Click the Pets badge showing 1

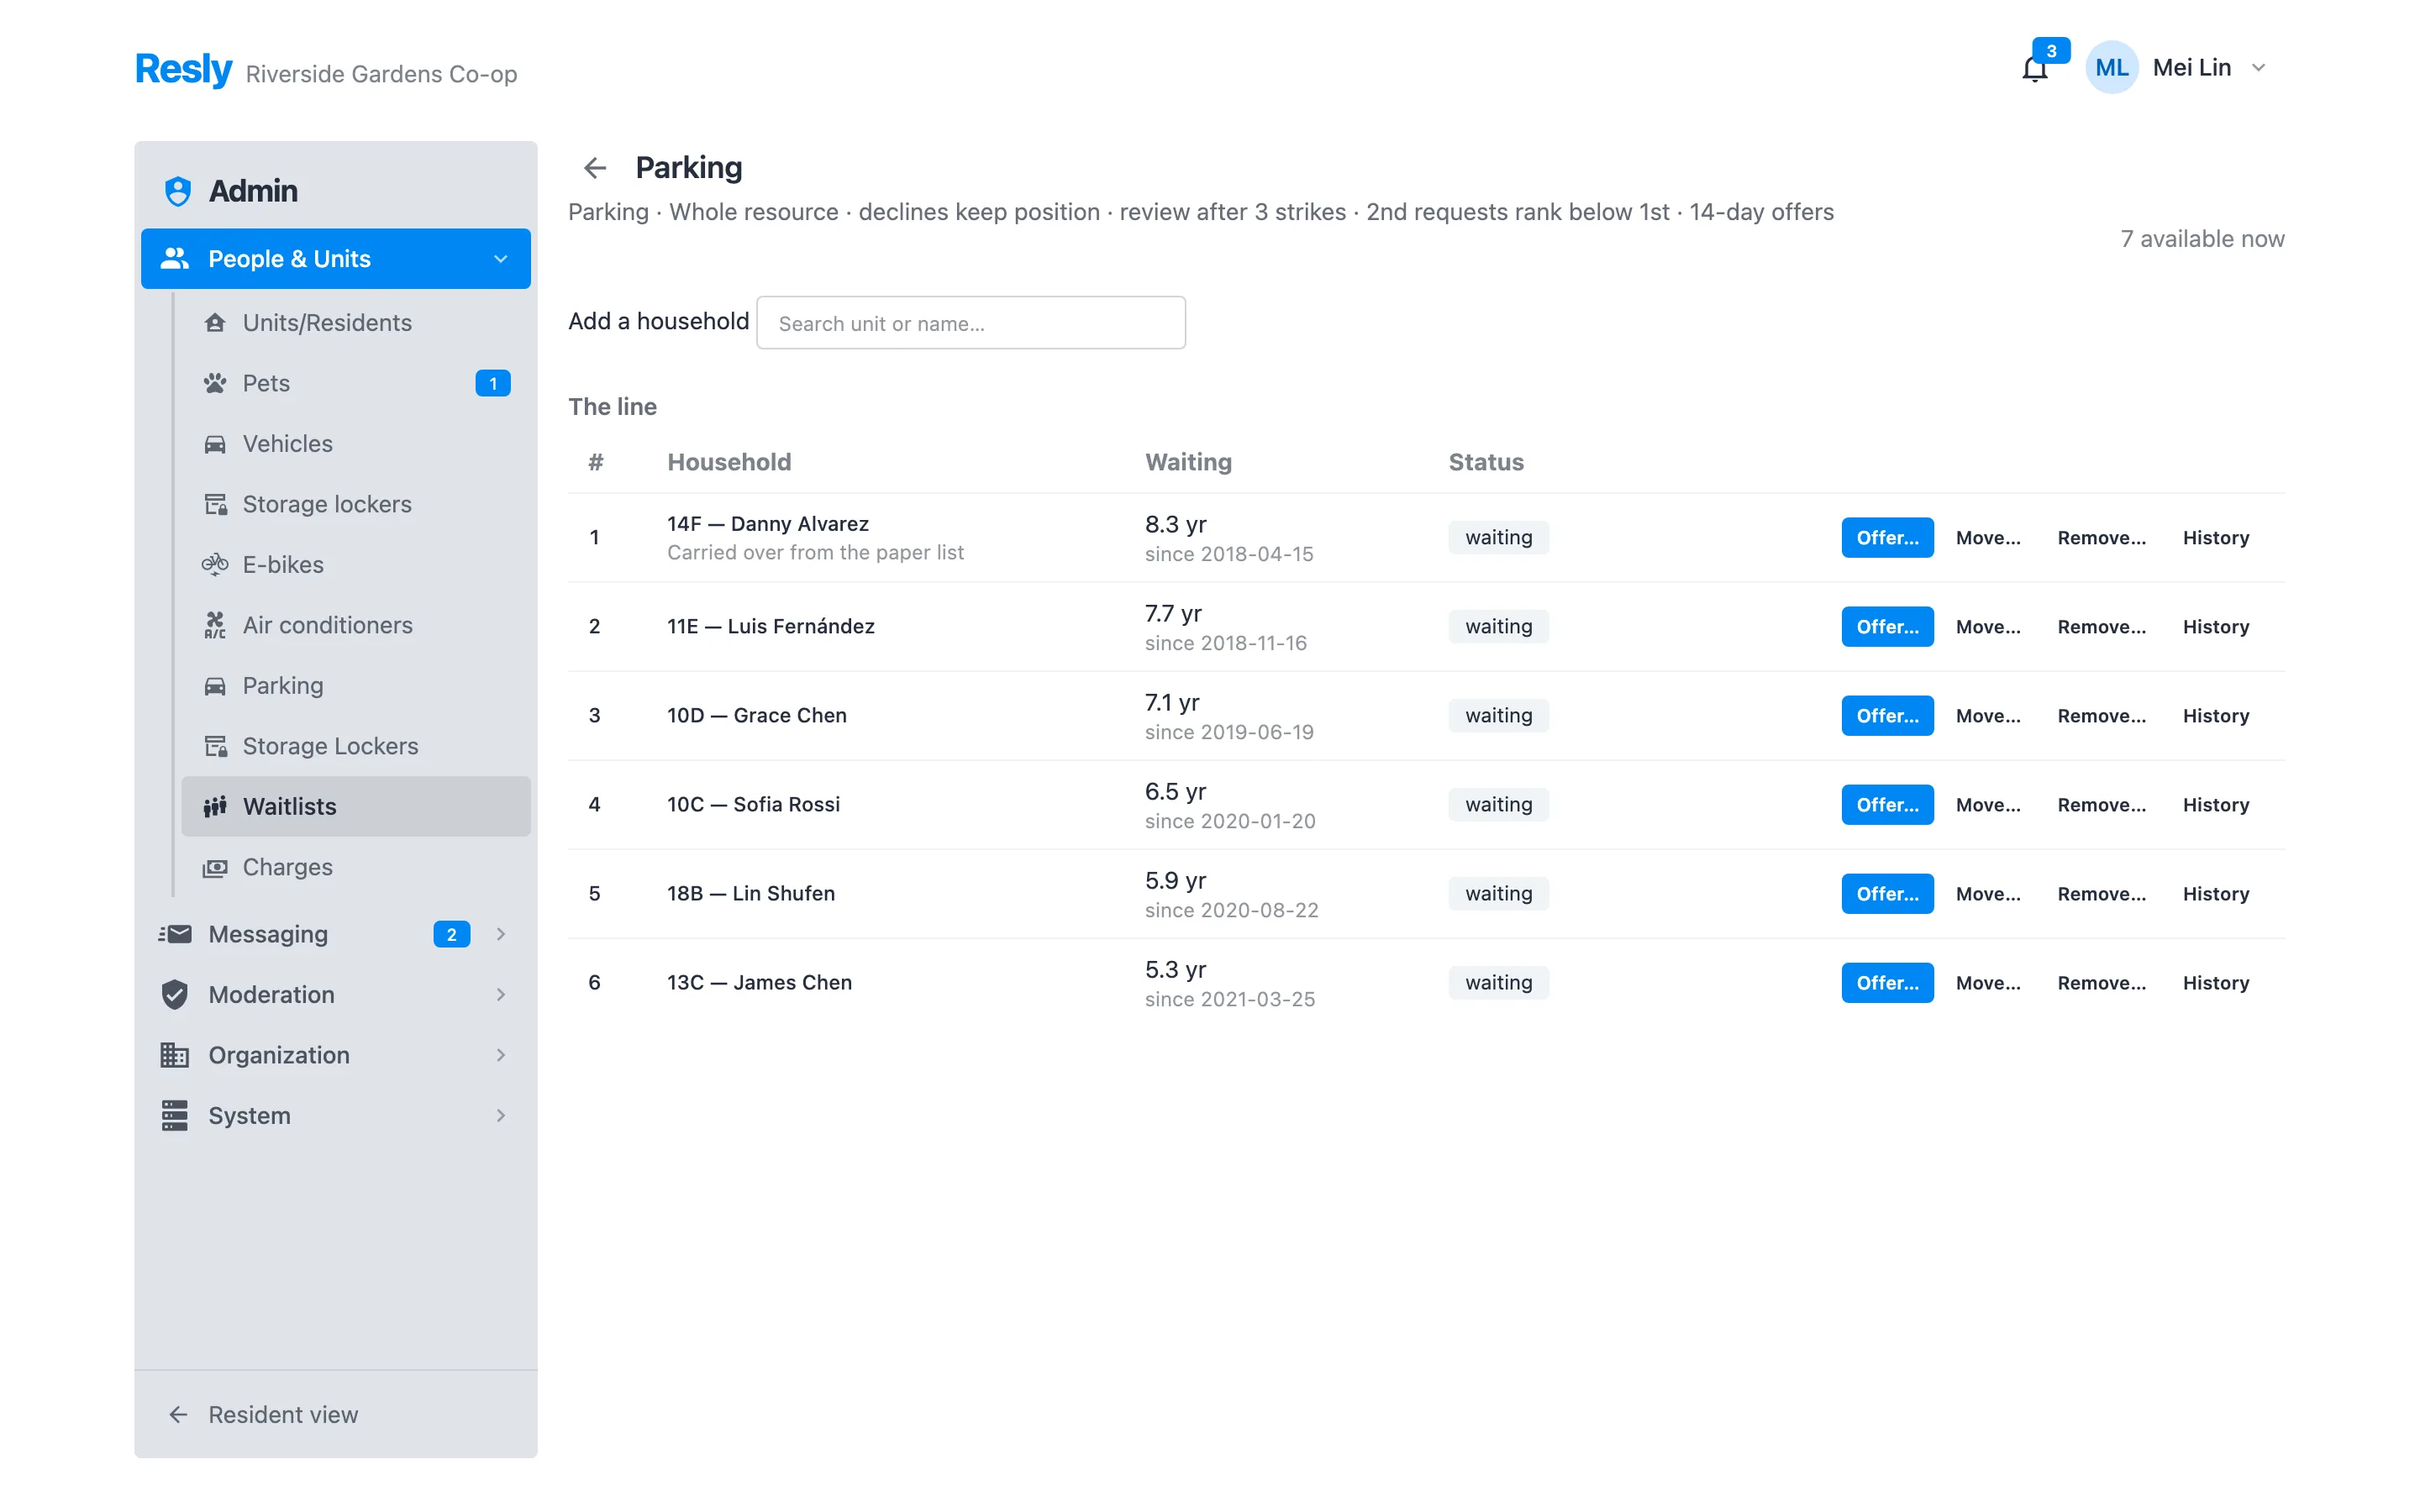pyautogui.click(x=493, y=384)
